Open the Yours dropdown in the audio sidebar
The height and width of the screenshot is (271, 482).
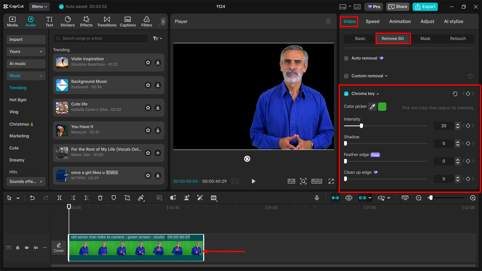point(26,51)
